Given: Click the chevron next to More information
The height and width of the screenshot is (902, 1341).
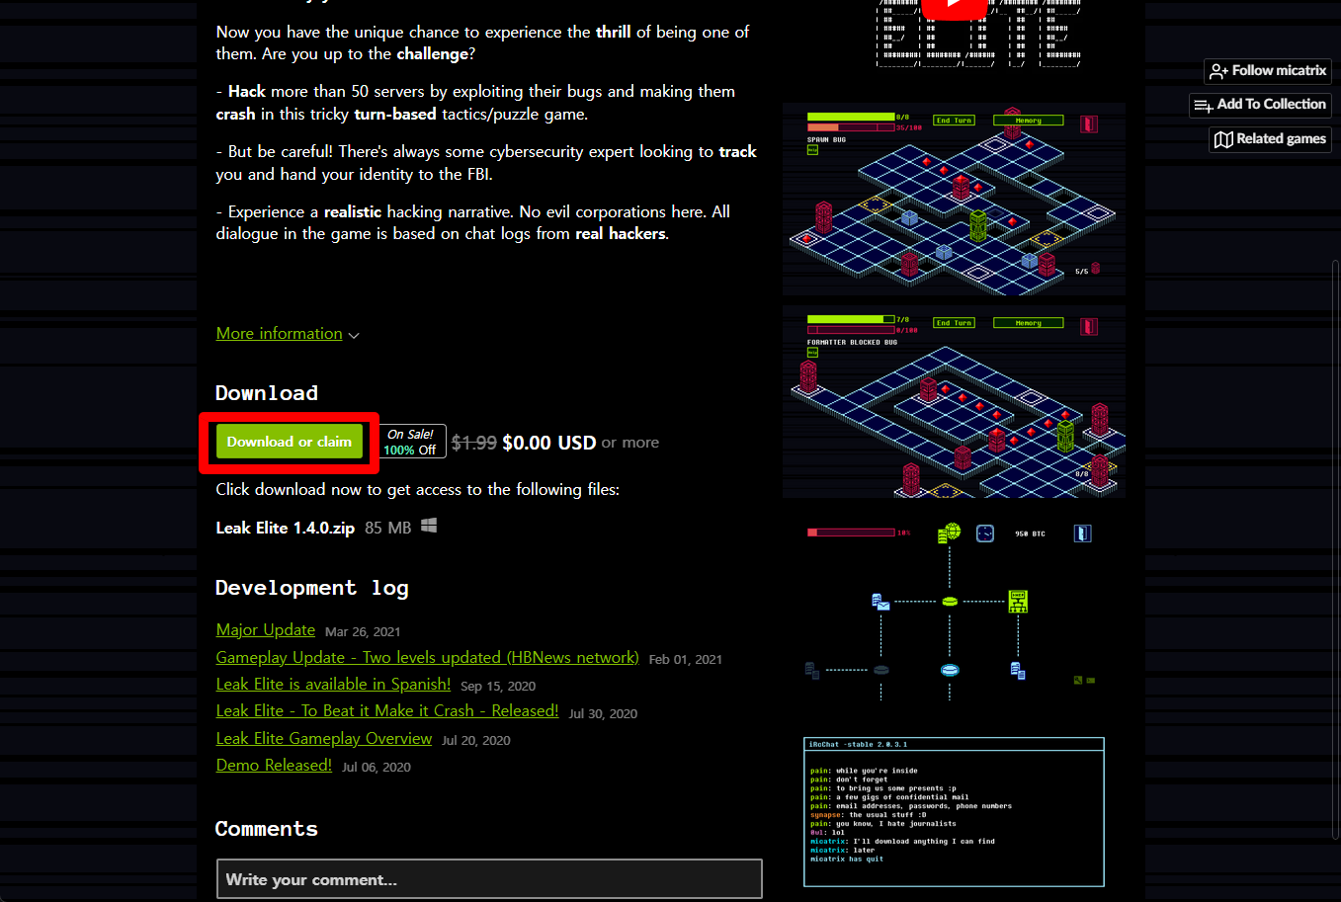Looking at the screenshot, I should 354,336.
